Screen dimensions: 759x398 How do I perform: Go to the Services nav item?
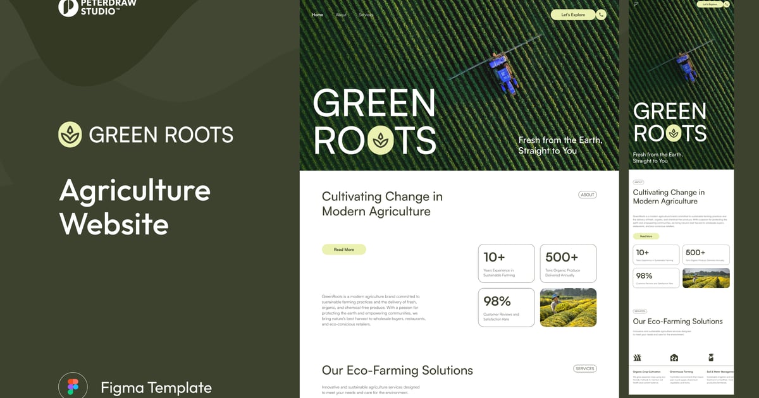(x=366, y=15)
